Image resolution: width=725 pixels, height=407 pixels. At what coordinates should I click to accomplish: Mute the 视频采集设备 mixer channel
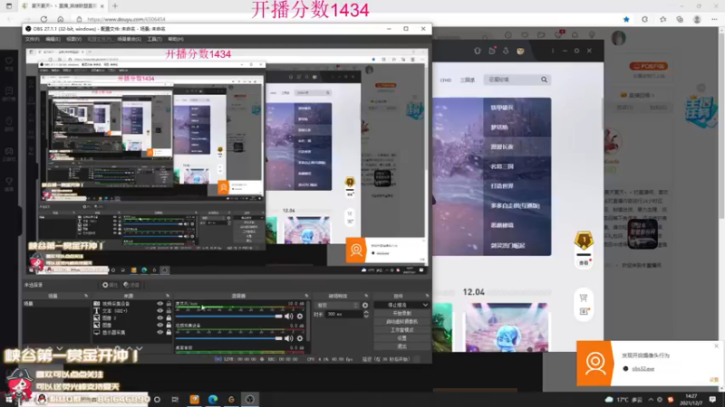click(x=288, y=338)
